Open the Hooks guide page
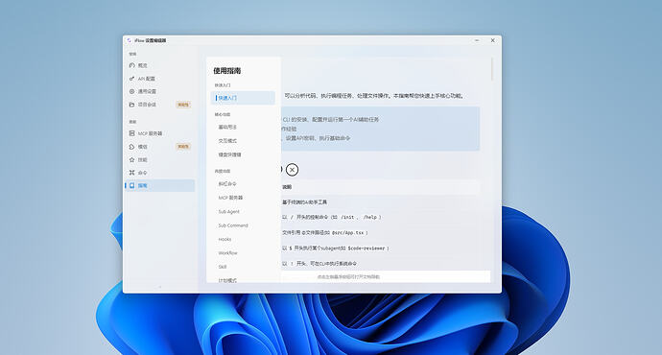This screenshot has width=662, height=355. 225,239
